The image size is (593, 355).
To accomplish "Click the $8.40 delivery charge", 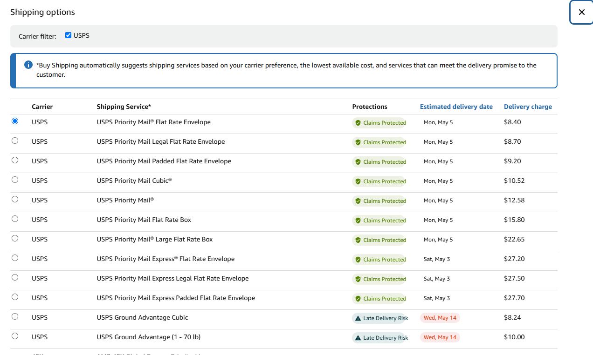I will tap(512, 122).
